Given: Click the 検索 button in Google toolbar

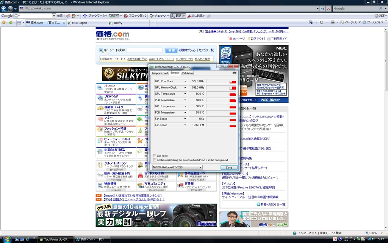Looking at the screenshot, I should (60, 16).
